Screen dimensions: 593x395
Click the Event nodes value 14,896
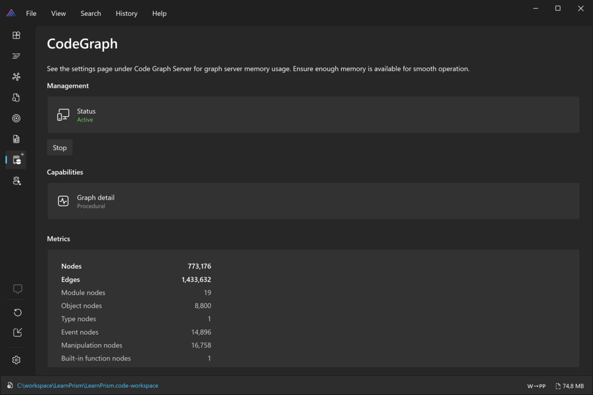point(201,332)
